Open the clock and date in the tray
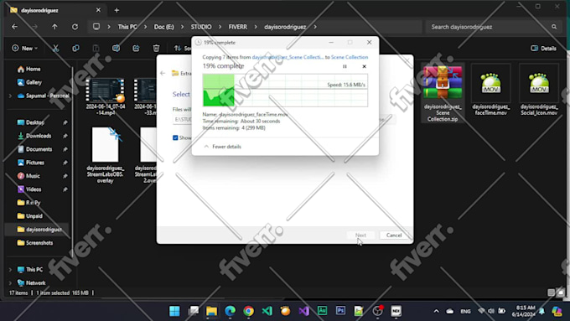This screenshot has width=570, height=321. click(x=524, y=311)
